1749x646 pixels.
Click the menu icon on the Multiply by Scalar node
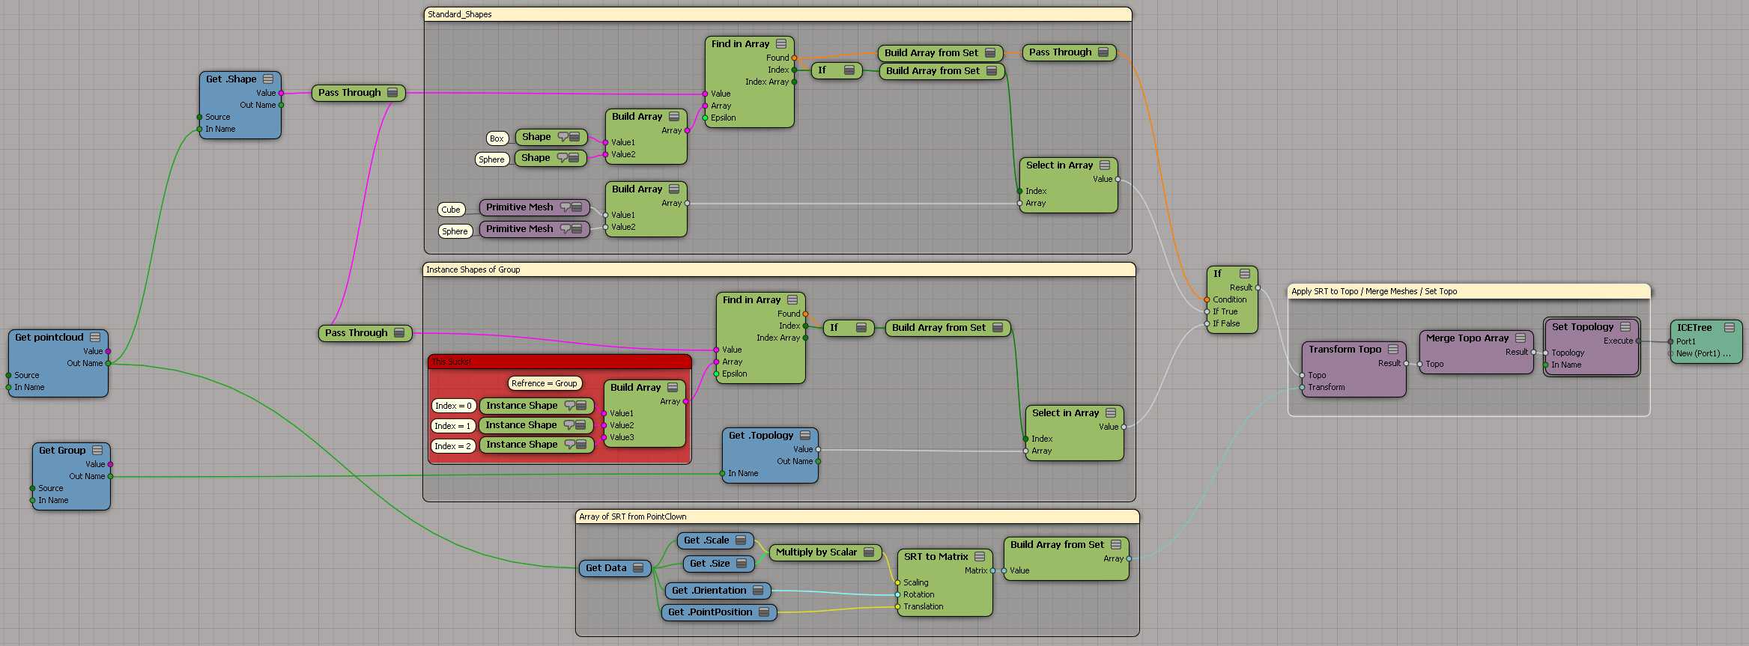869,552
